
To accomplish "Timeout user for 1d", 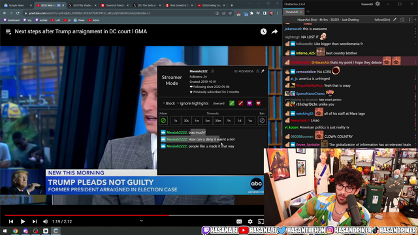I will pos(240,121).
